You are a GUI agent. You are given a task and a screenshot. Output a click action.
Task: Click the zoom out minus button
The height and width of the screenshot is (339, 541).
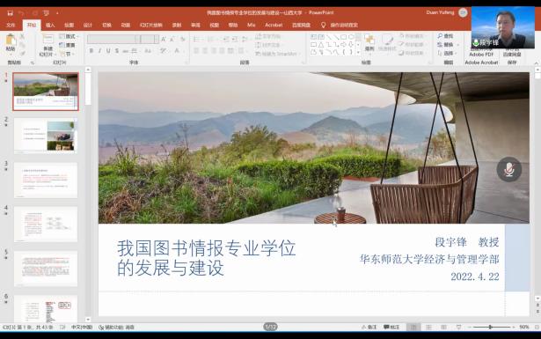(470, 327)
